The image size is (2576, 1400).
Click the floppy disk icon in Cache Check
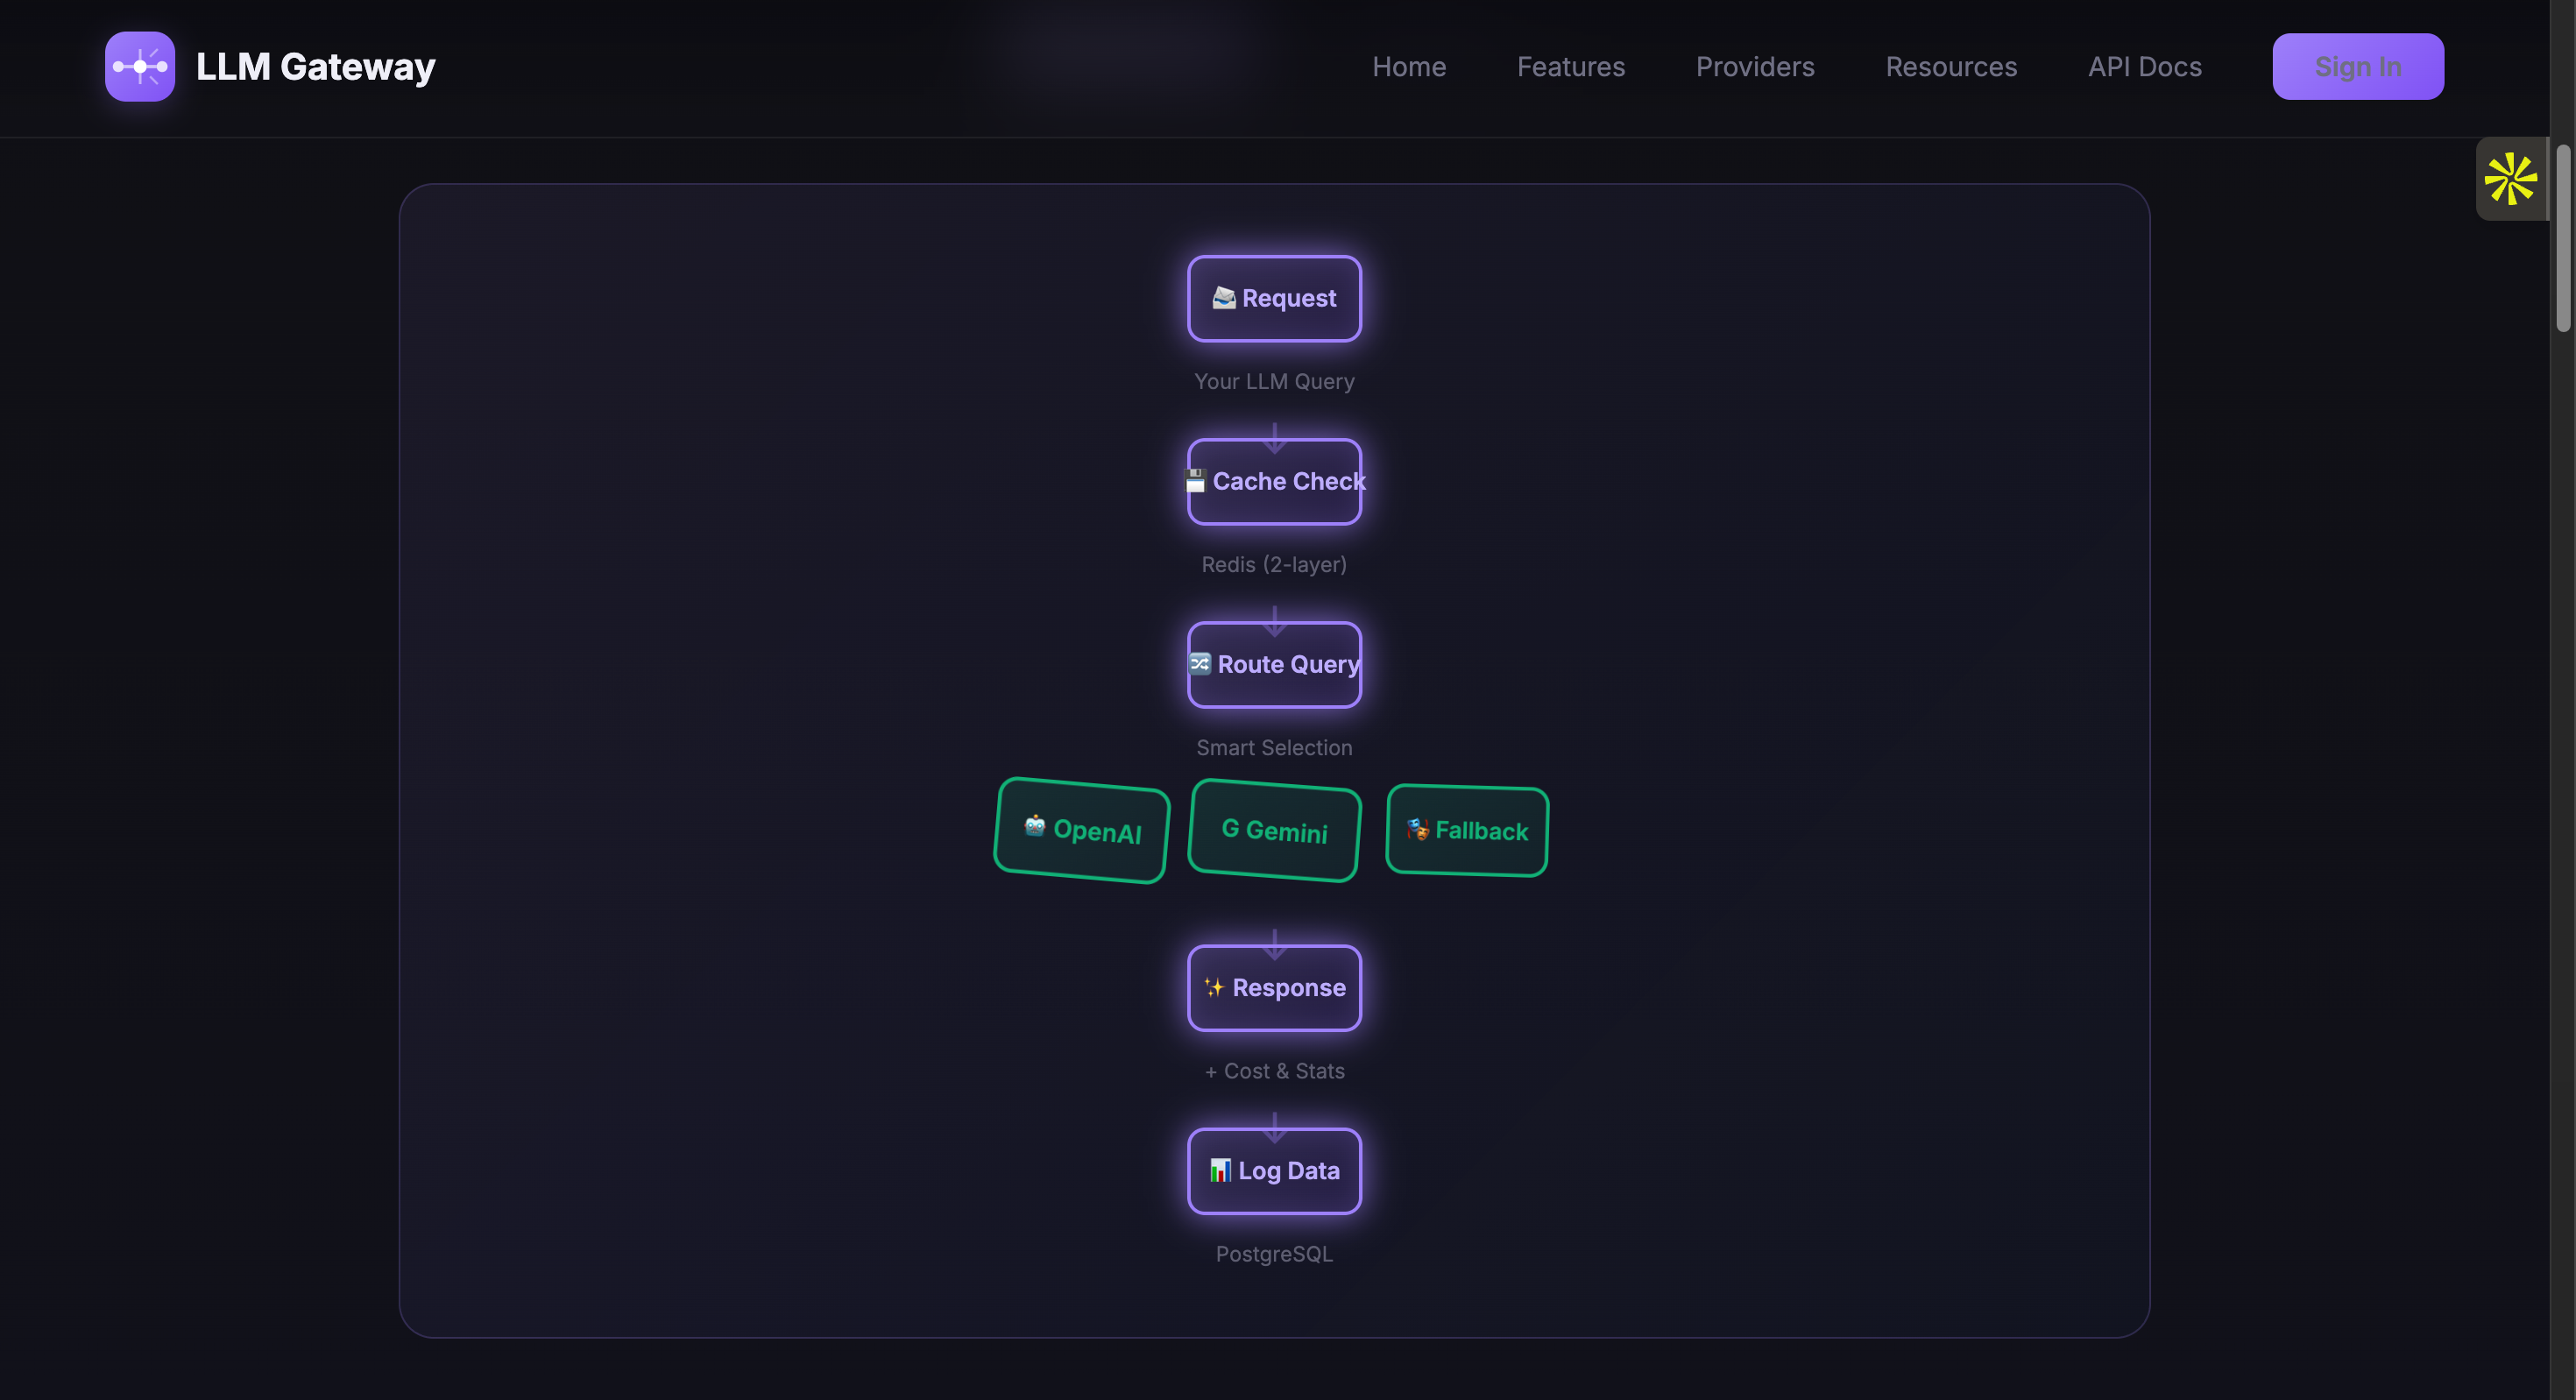pyautogui.click(x=1195, y=481)
